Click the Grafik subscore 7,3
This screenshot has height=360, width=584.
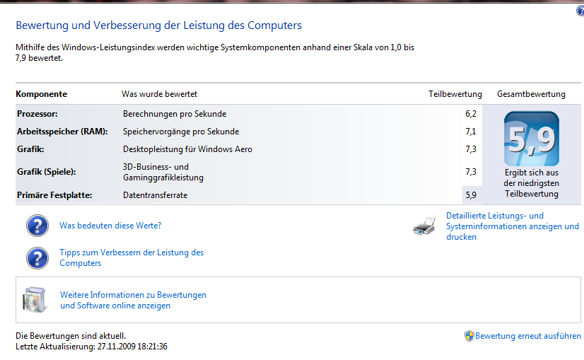click(471, 149)
